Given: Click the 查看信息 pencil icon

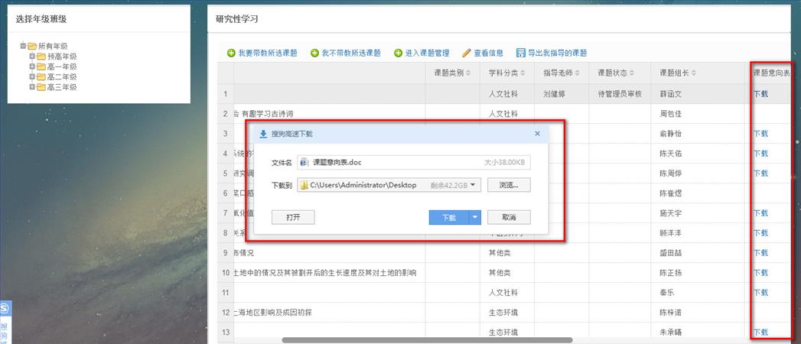Looking at the screenshot, I should coord(467,53).
